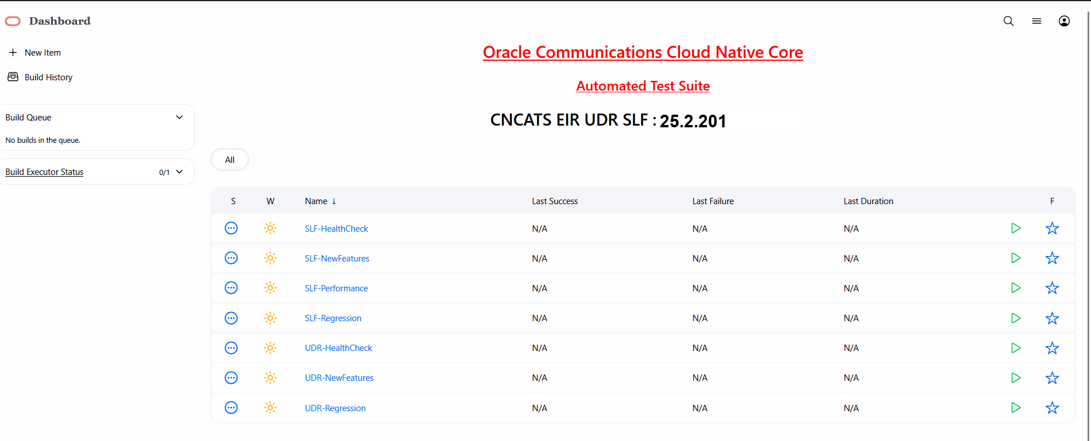This screenshot has width=1091, height=441.
Task: Click the F favorites column header
Action: 1052,201
